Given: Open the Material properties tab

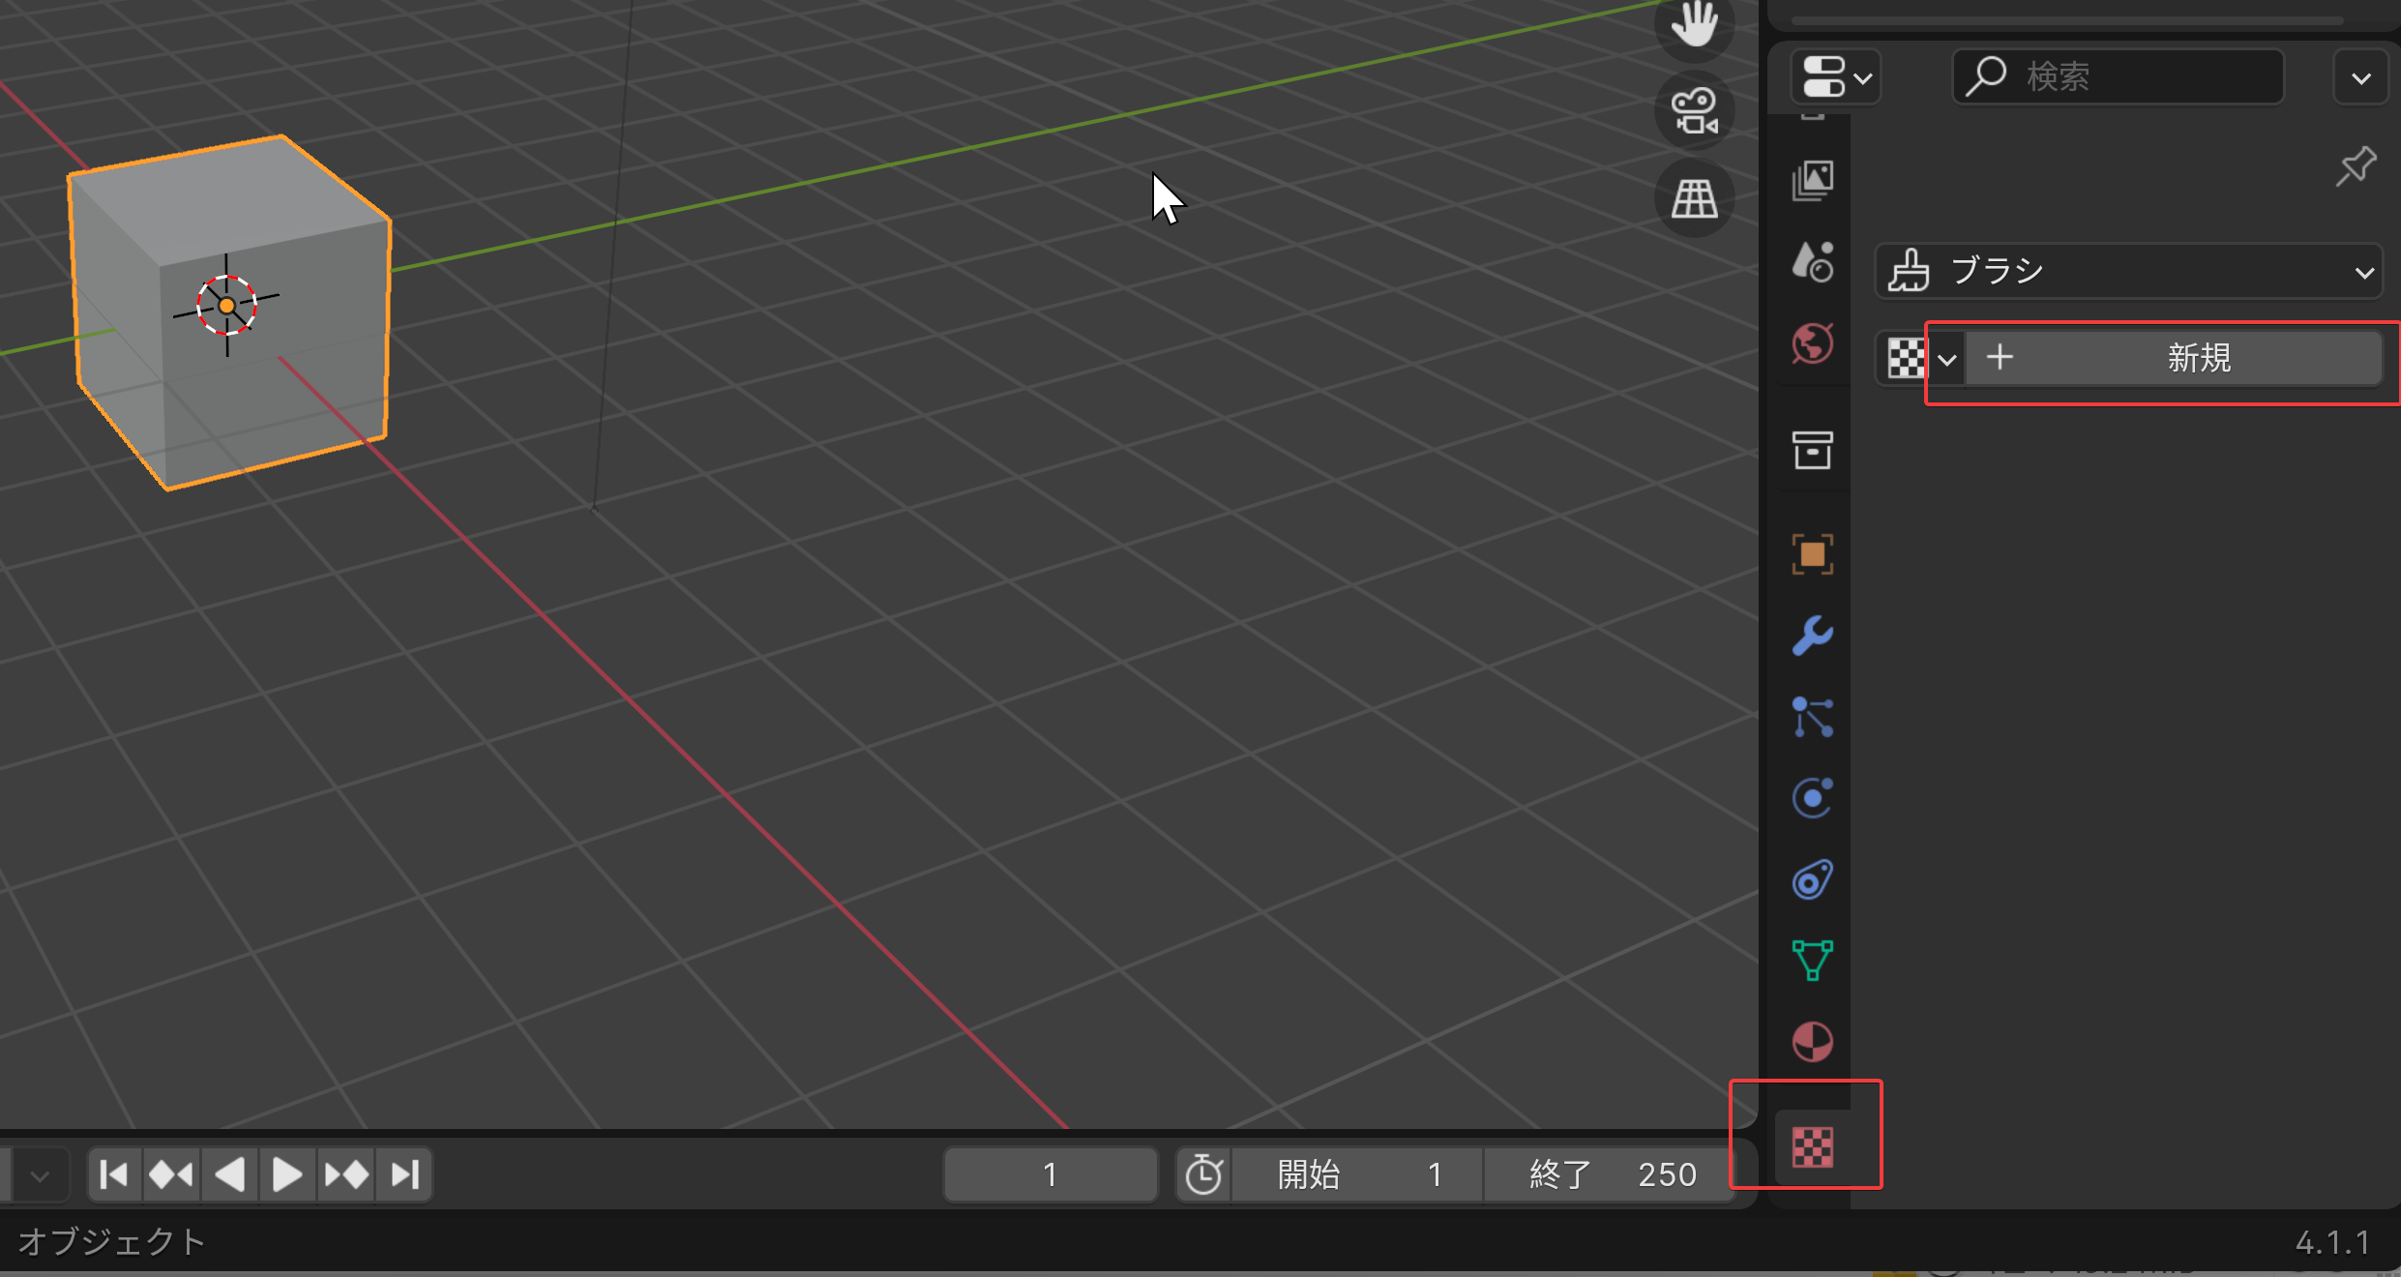Looking at the screenshot, I should [1812, 1042].
